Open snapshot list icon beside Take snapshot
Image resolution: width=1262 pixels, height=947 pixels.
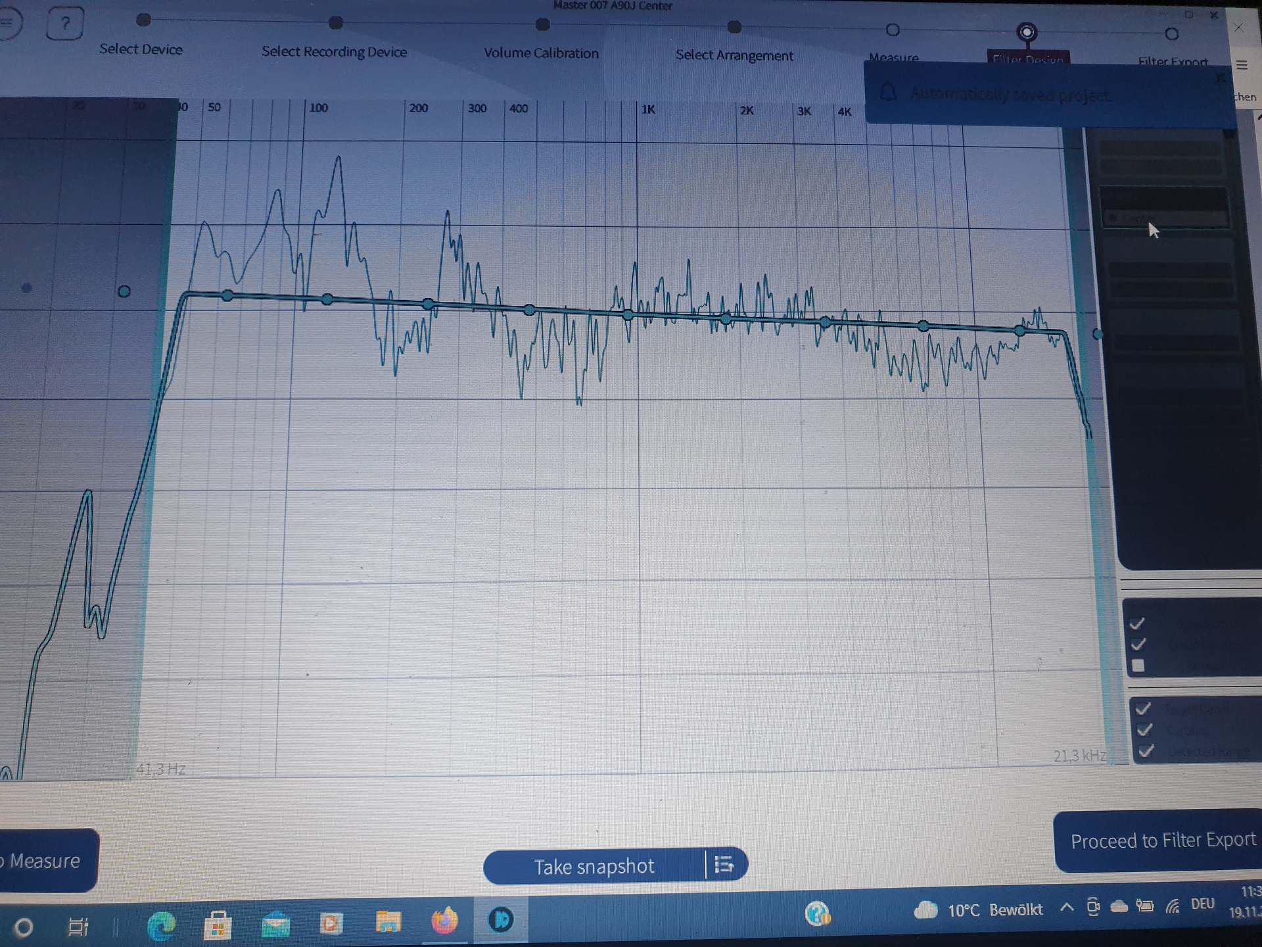pos(724,864)
